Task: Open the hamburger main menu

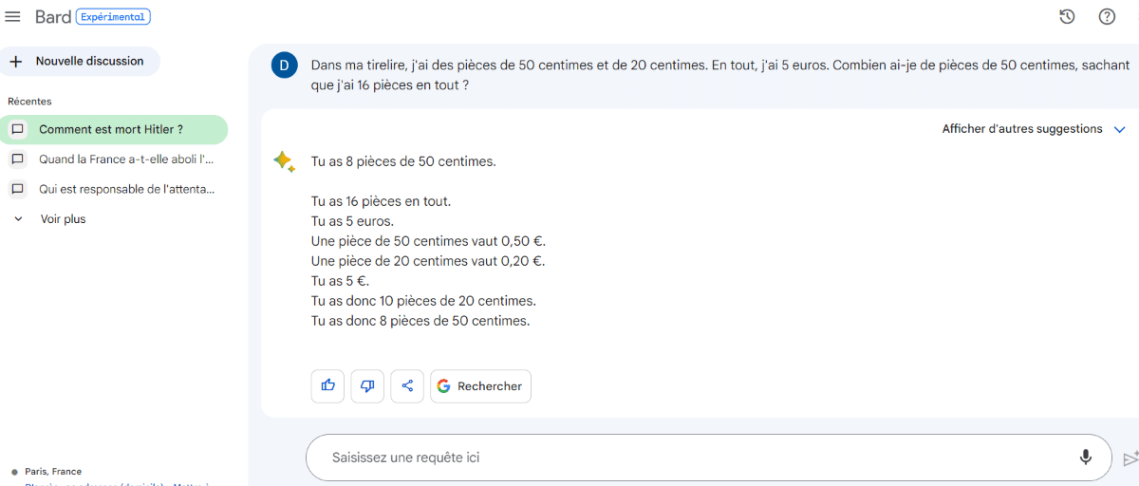Action: [x=13, y=17]
